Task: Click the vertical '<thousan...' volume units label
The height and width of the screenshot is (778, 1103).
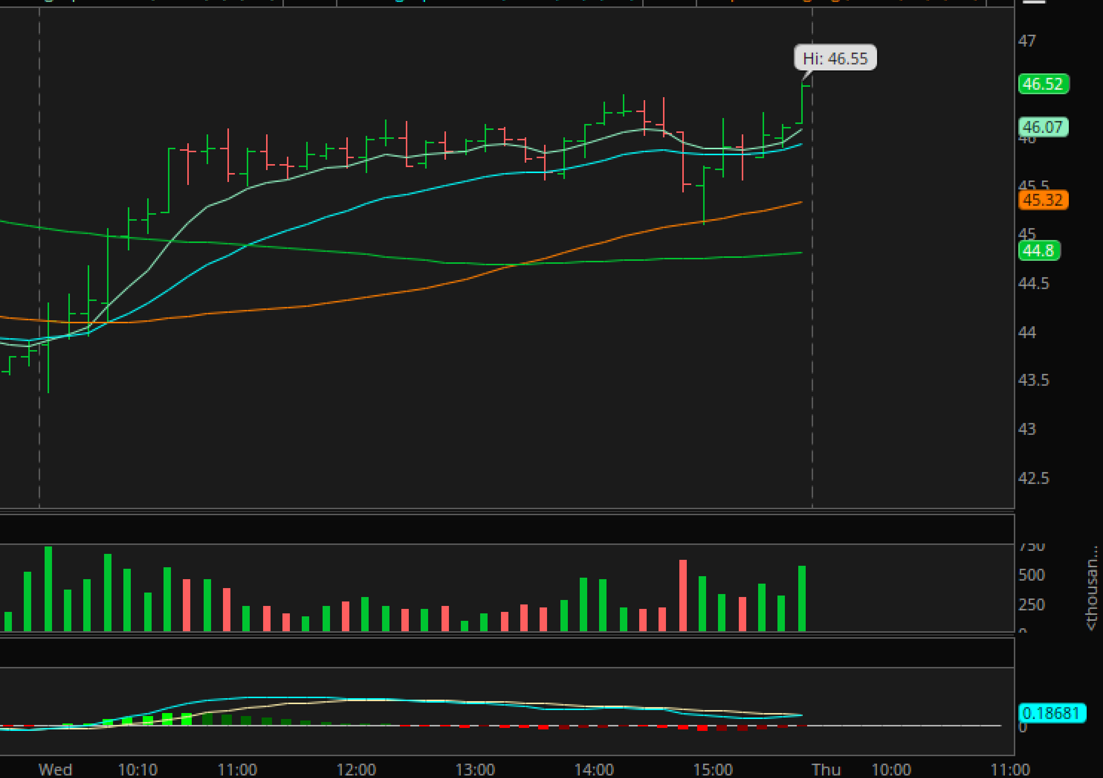Action: 1092,588
